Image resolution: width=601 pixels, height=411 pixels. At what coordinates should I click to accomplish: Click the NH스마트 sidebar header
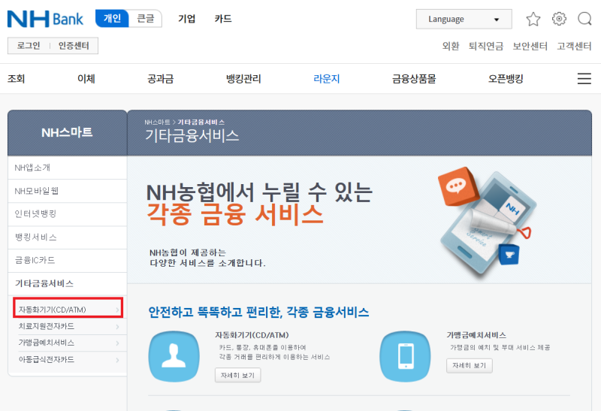(67, 133)
